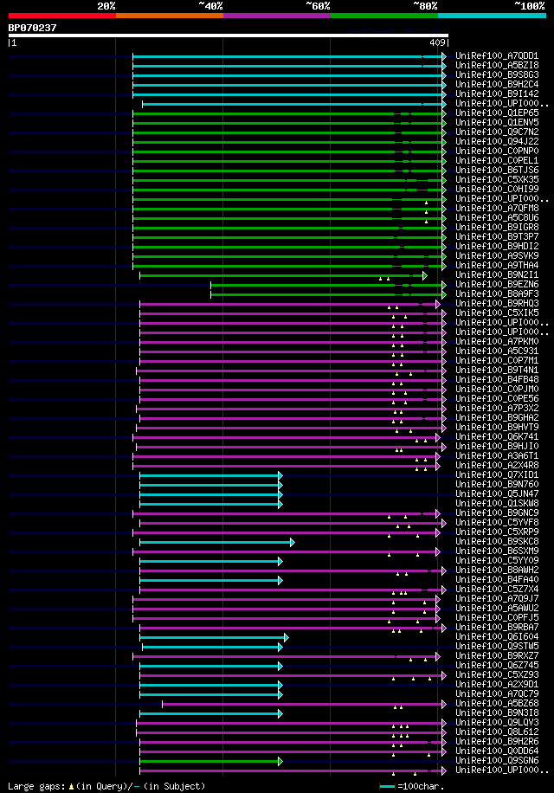Click the UniRef100_B9EZN6 label
This screenshot has width=554, height=793.
(497, 285)
